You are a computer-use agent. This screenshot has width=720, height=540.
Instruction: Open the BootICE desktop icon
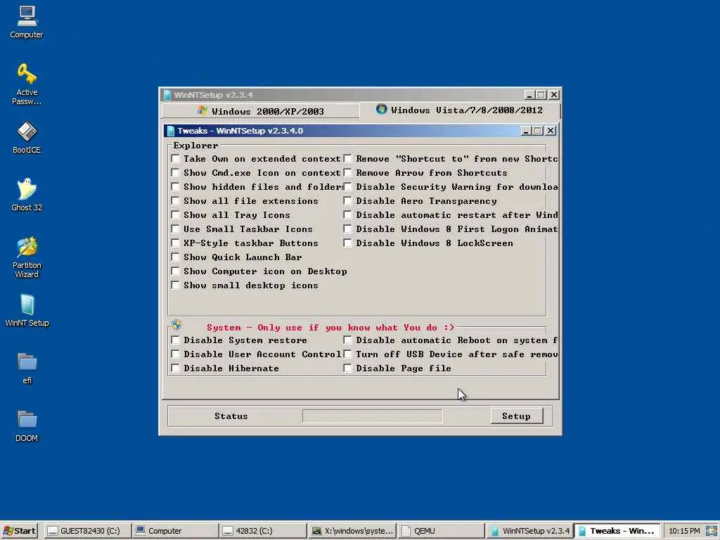tap(27, 137)
